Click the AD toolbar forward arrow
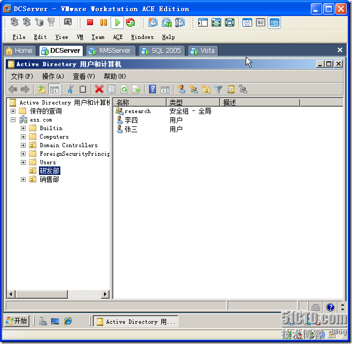Image resolution: width=352 pixels, height=344 pixels. tap(25, 90)
